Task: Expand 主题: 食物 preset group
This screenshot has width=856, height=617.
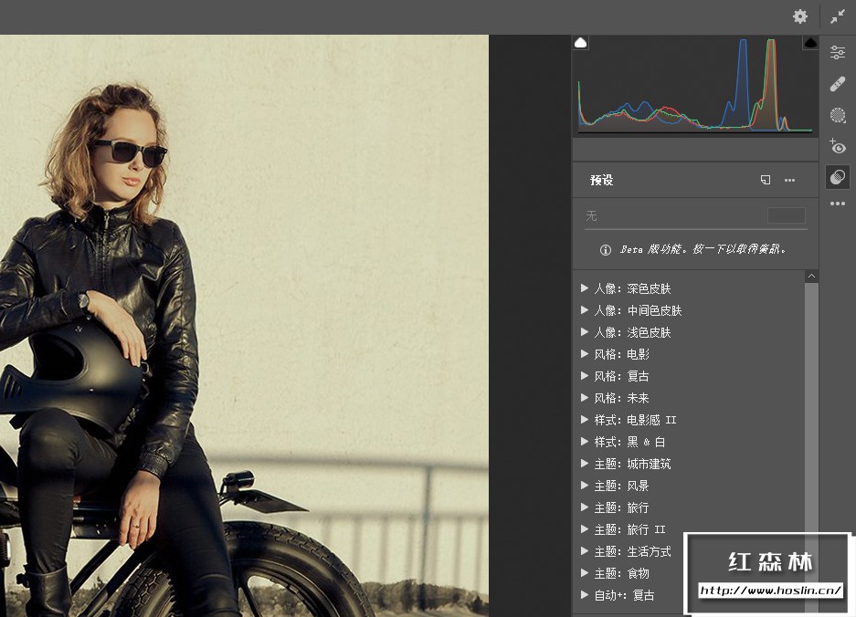Action: pos(584,573)
